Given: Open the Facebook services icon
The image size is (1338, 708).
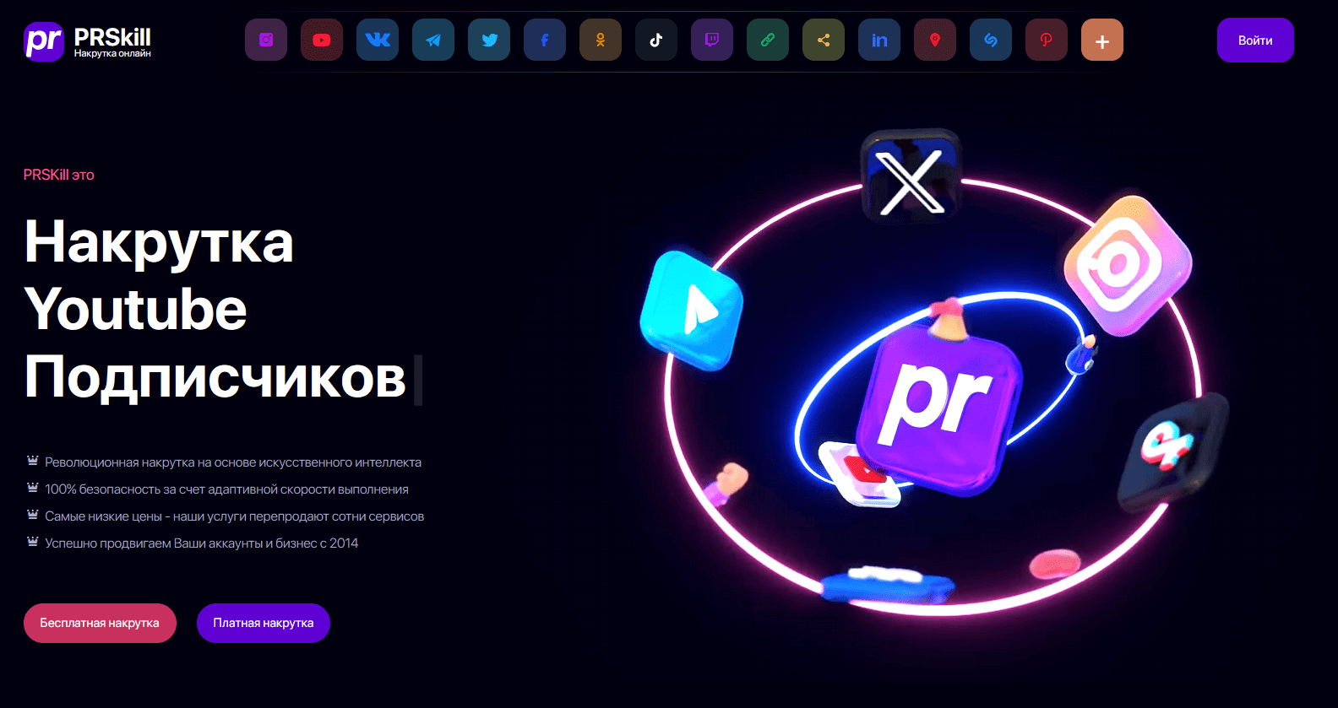Looking at the screenshot, I should (545, 40).
